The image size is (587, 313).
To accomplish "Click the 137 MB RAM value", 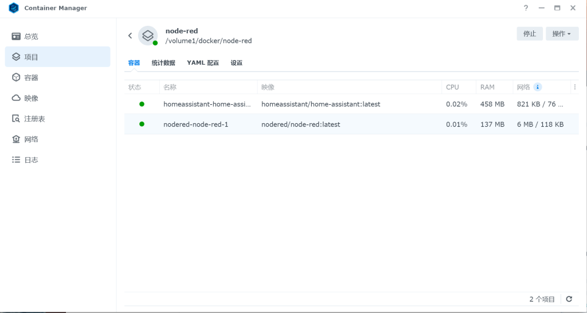I will (492, 124).
